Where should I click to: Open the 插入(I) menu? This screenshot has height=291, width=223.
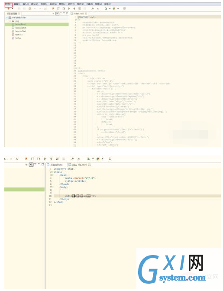point(26,4)
